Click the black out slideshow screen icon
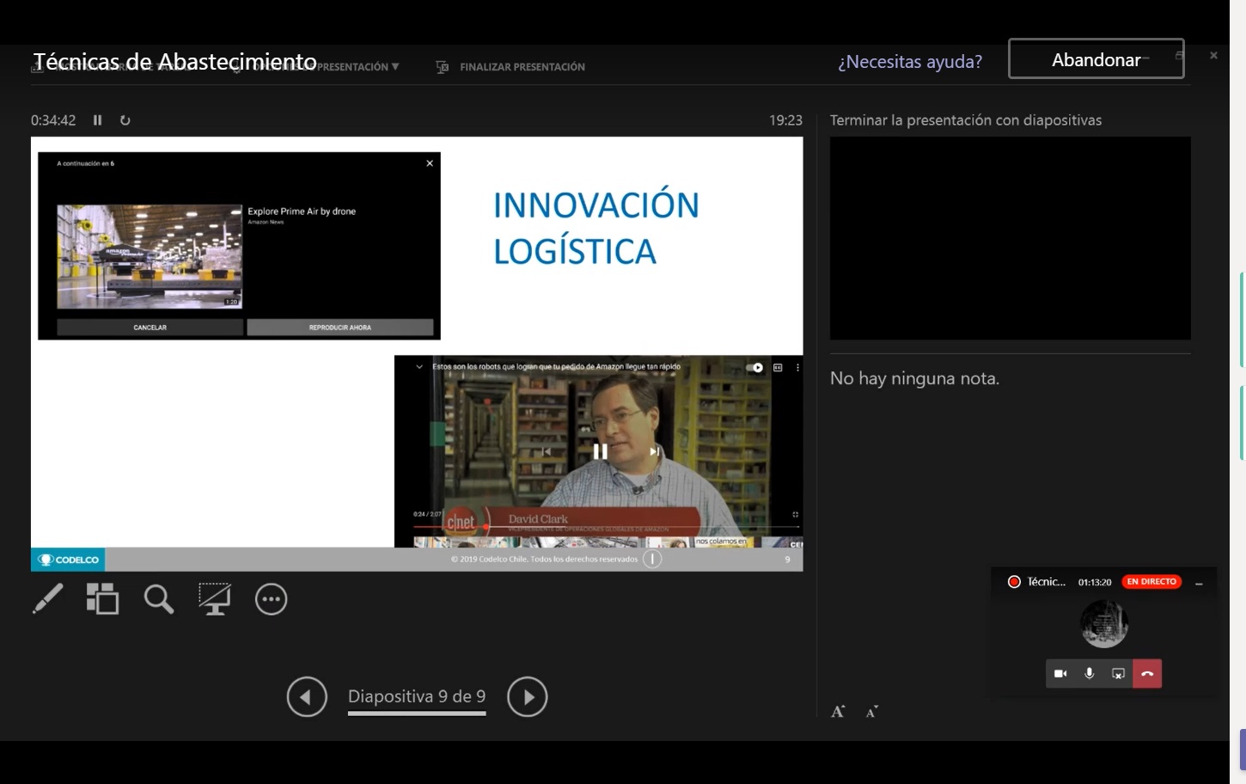Screen dimensions: 1246x784 click(215, 599)
